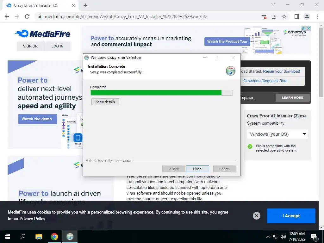This screenshot has height=243, width=324.
Task: Click Show details in the installer
Action: pyautogui.click(x=105, y=102)
